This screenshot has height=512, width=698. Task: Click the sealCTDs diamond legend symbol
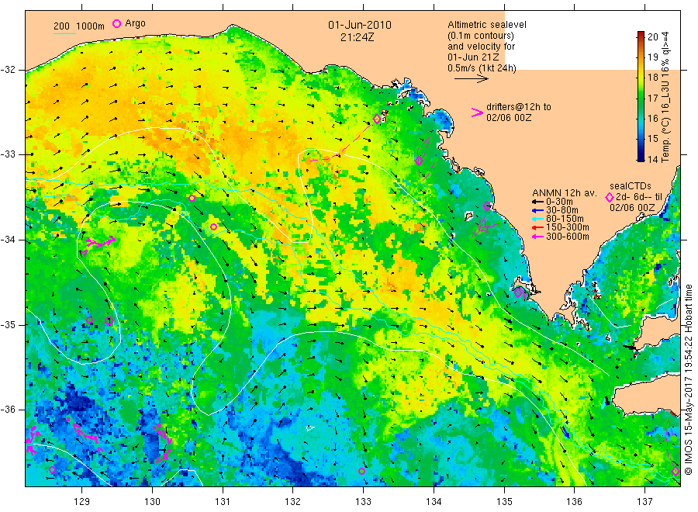click(x=610, y=197)
